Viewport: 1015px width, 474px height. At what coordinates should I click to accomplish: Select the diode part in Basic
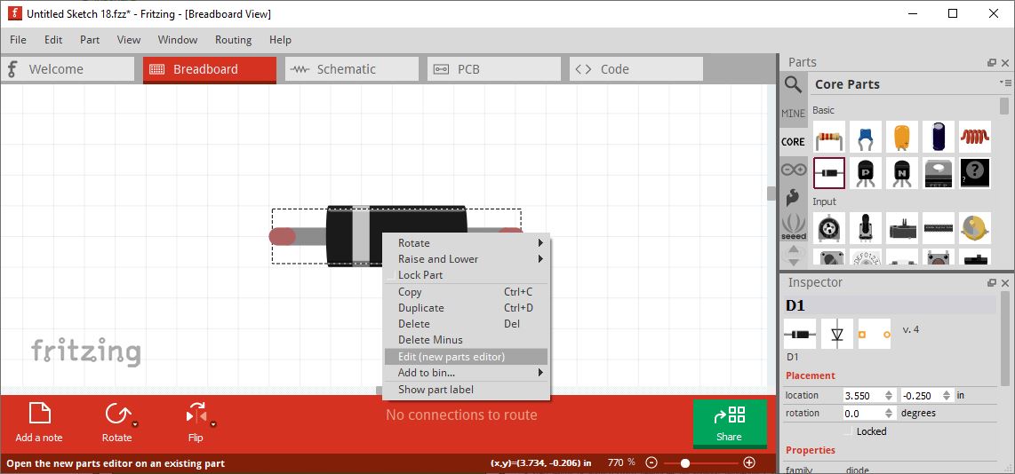click(829, 173)
